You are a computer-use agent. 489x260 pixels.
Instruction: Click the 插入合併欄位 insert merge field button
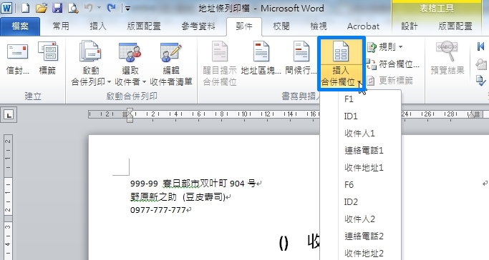pos(341,64)
